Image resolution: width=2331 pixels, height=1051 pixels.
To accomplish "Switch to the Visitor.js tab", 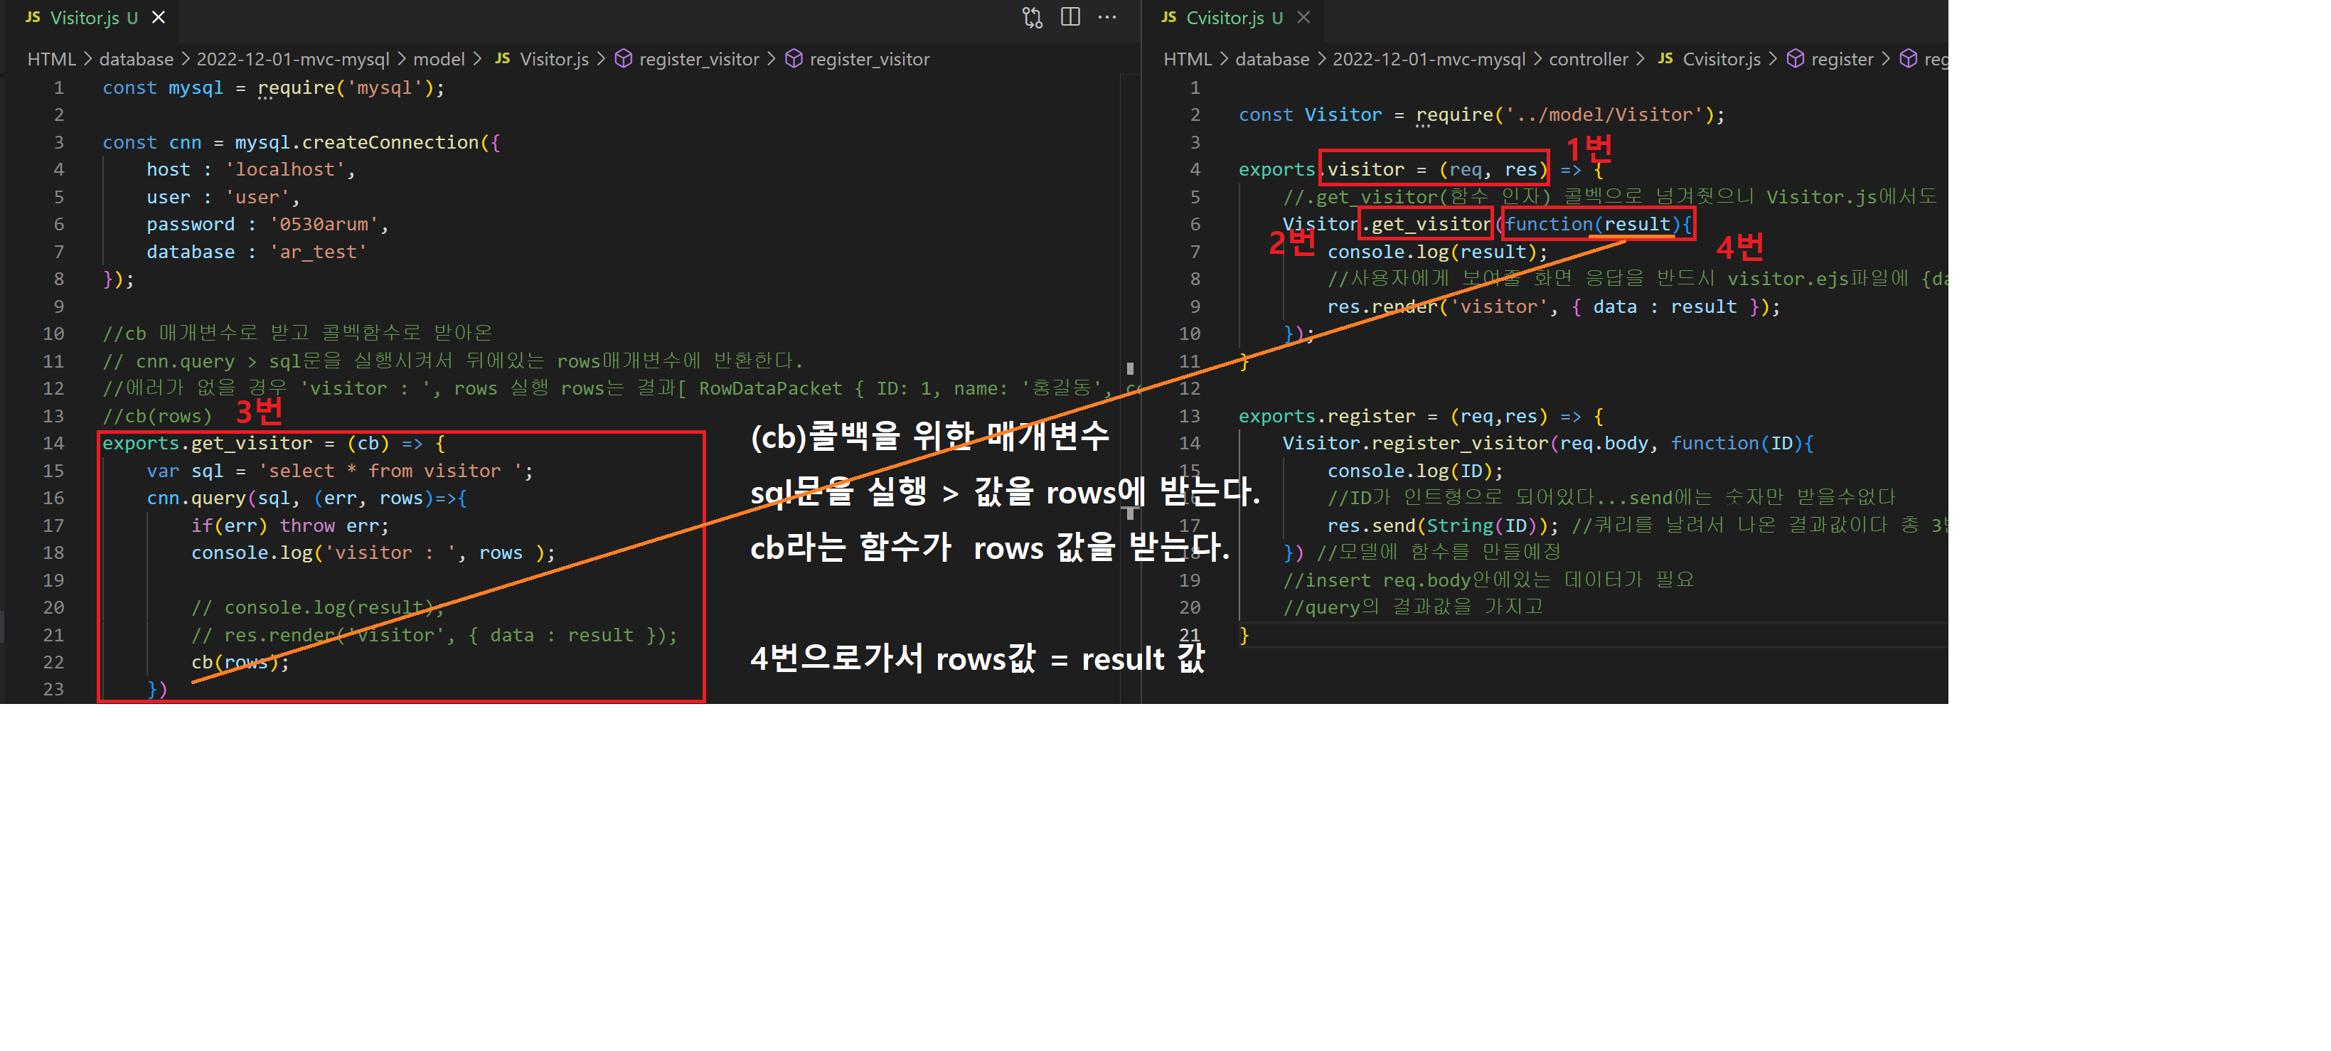I will [84, 17].
